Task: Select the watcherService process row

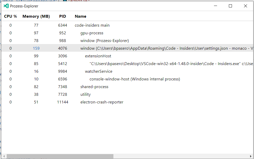Action: [127, 71]
